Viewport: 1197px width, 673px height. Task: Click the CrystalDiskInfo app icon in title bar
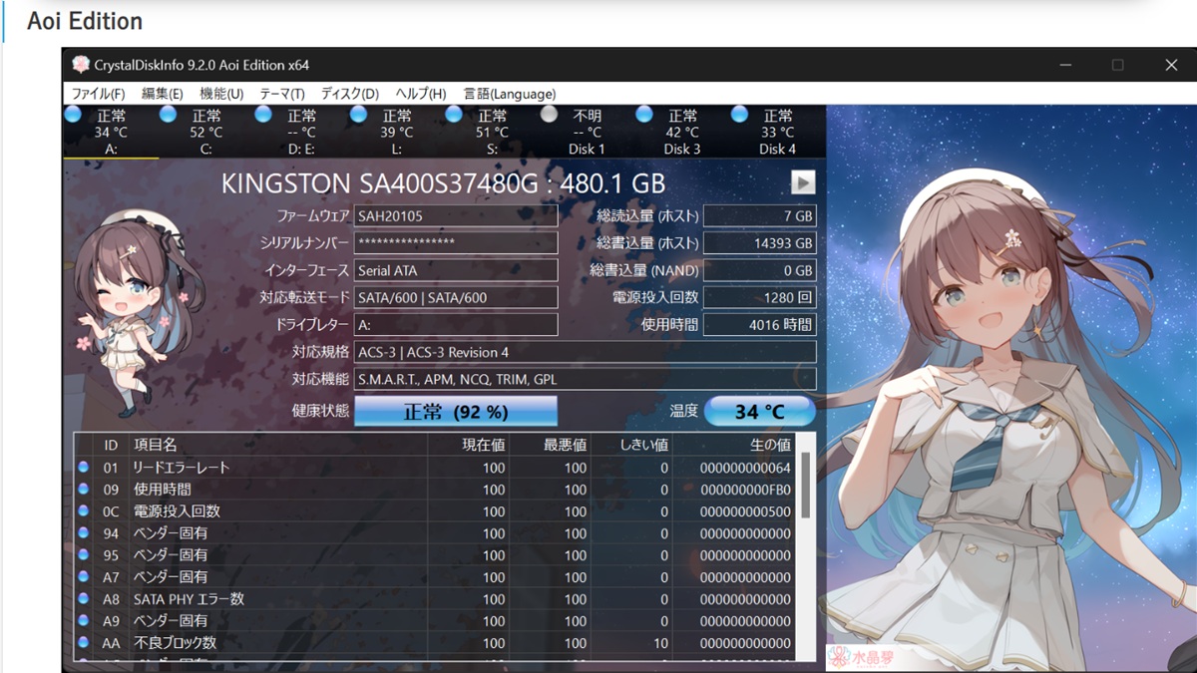[x=81, y=65]
